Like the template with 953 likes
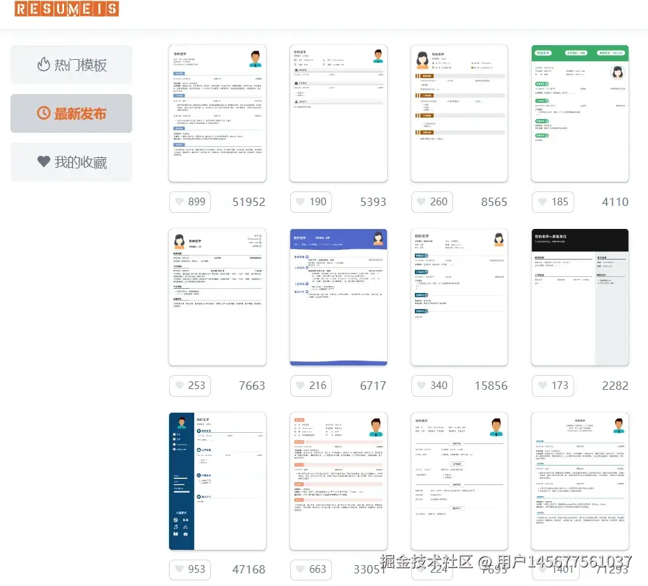This screenshot has height=586, width=648. pos(190,569)
